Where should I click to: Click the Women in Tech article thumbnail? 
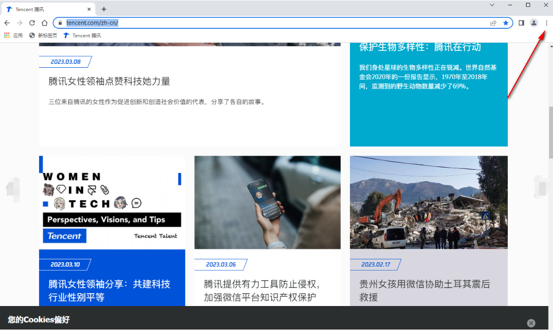coord(112,202)
